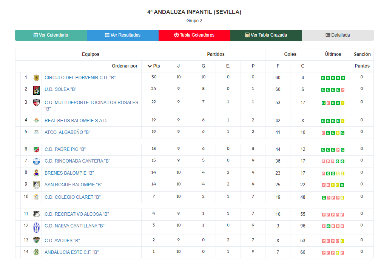
Task: Open C.D. MULTIDEPORTE TOCINA LOS ROSALES link
Action: coord(91,106)
